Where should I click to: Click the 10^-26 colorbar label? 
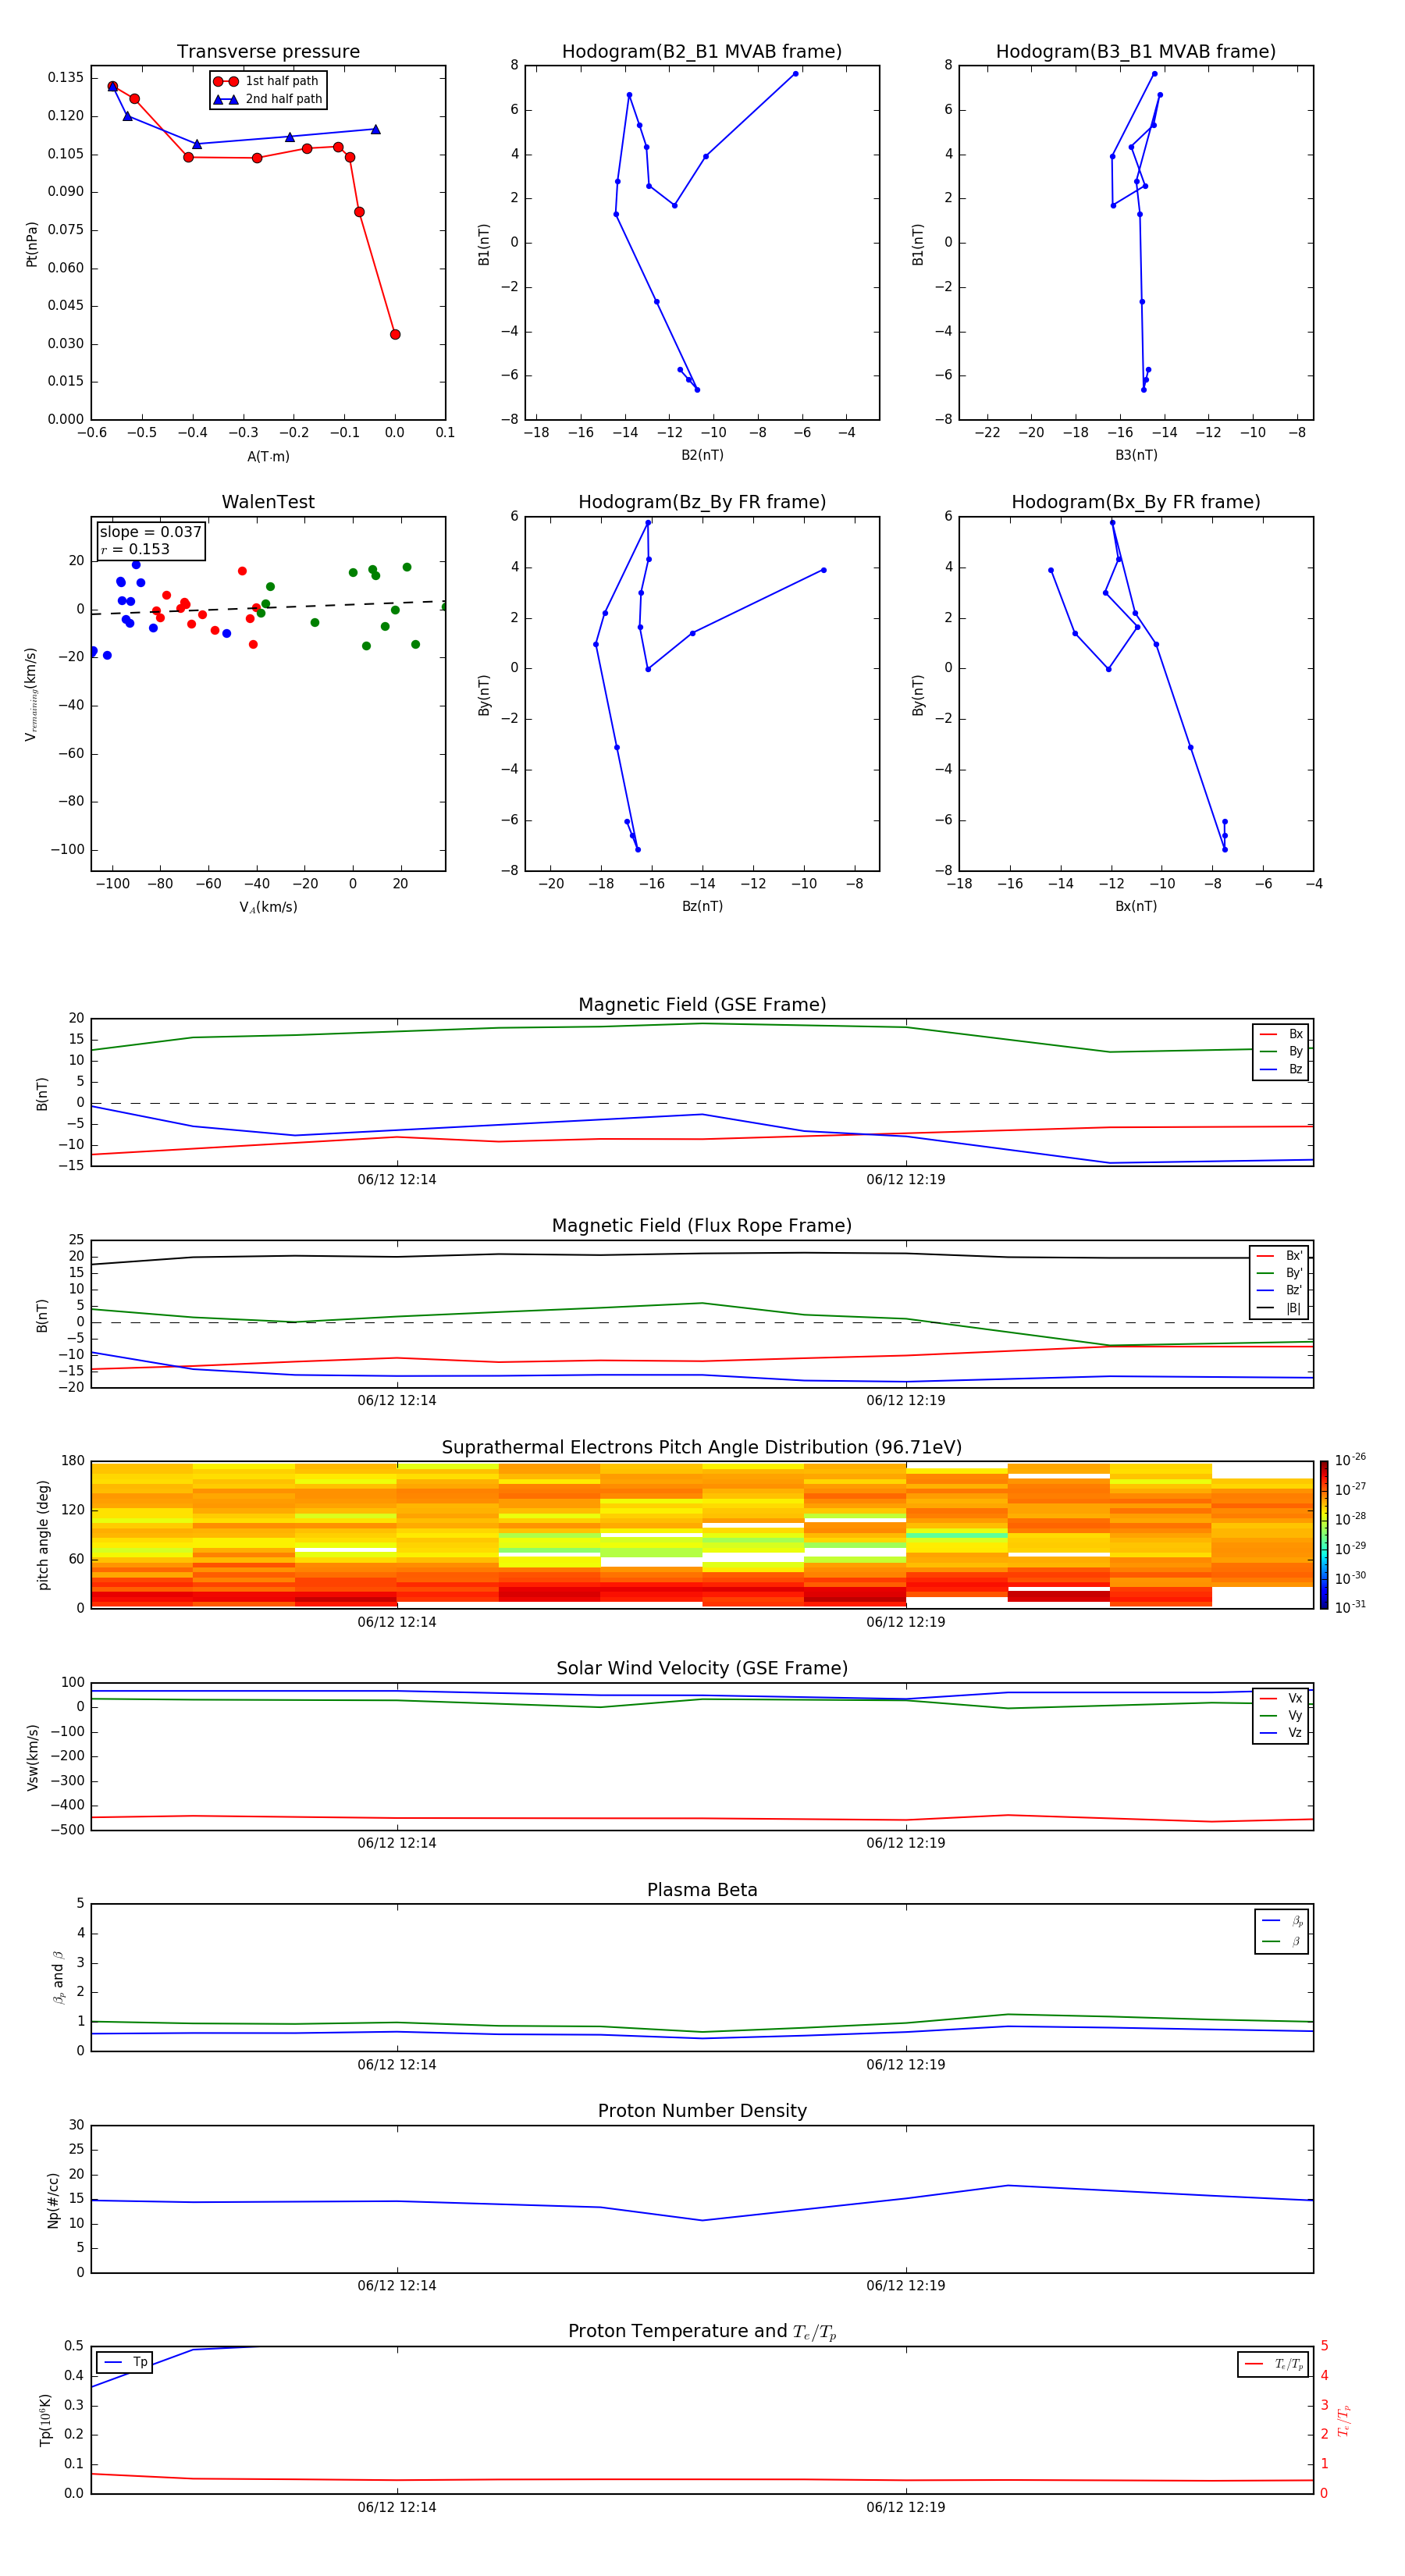pyautogui.click(x=1350, y=1460)
